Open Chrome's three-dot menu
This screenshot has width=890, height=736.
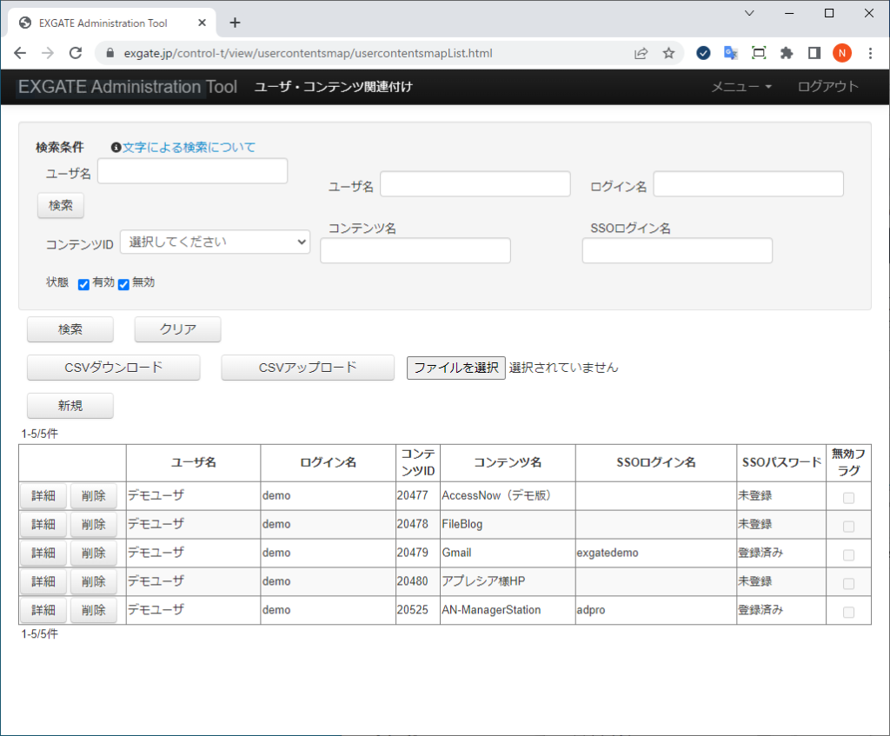coord(871,53)
